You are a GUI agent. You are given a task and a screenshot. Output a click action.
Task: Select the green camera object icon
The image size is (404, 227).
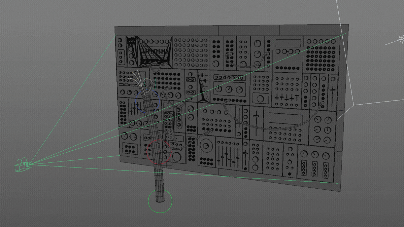pyautogui.click(x=23, y=165)
